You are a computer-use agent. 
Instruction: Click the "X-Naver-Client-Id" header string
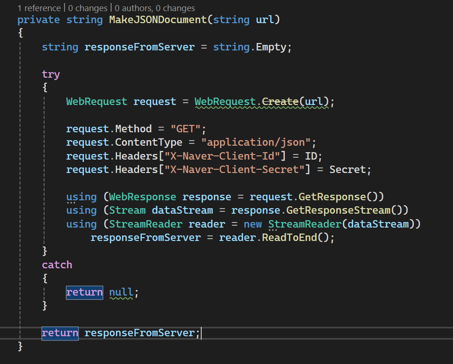(x=222, y=156)
